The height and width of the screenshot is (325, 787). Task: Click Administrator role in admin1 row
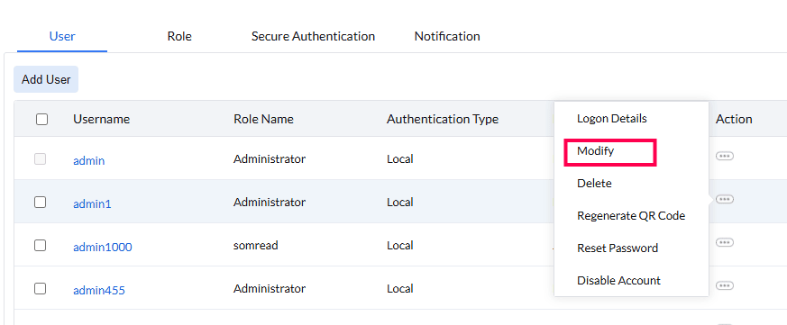(270, 203)
